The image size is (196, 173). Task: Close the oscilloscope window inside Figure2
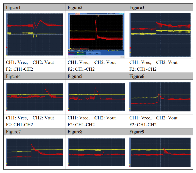coord(124,12)
